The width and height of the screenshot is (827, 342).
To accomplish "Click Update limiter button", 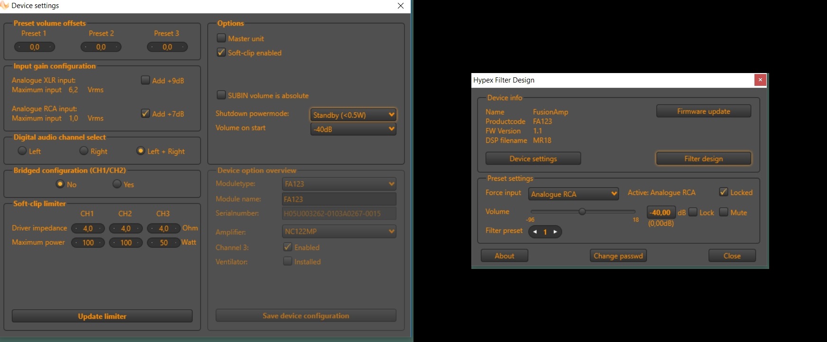I will click(x=102, y=316).
